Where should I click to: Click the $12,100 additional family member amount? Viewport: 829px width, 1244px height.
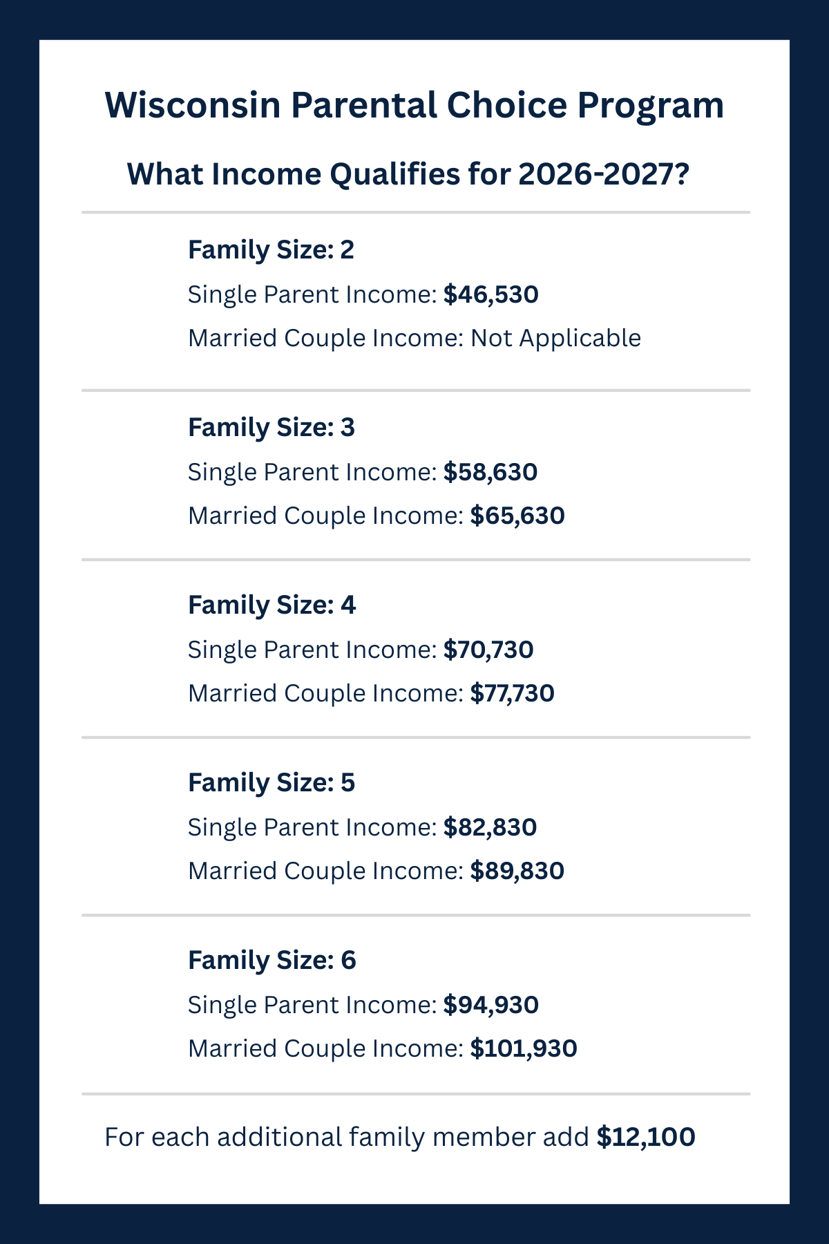(645, 1138)
